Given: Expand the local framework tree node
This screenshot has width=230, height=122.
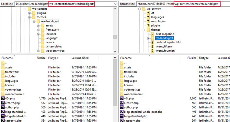Looking at the screenshot, I should (x=38, y=30).
